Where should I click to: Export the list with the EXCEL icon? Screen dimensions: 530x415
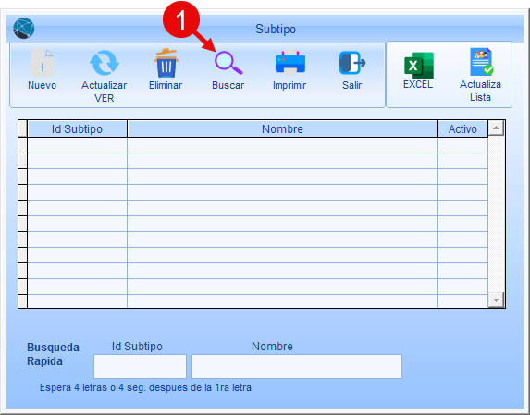pyautogui.click(x=419, y=66)
